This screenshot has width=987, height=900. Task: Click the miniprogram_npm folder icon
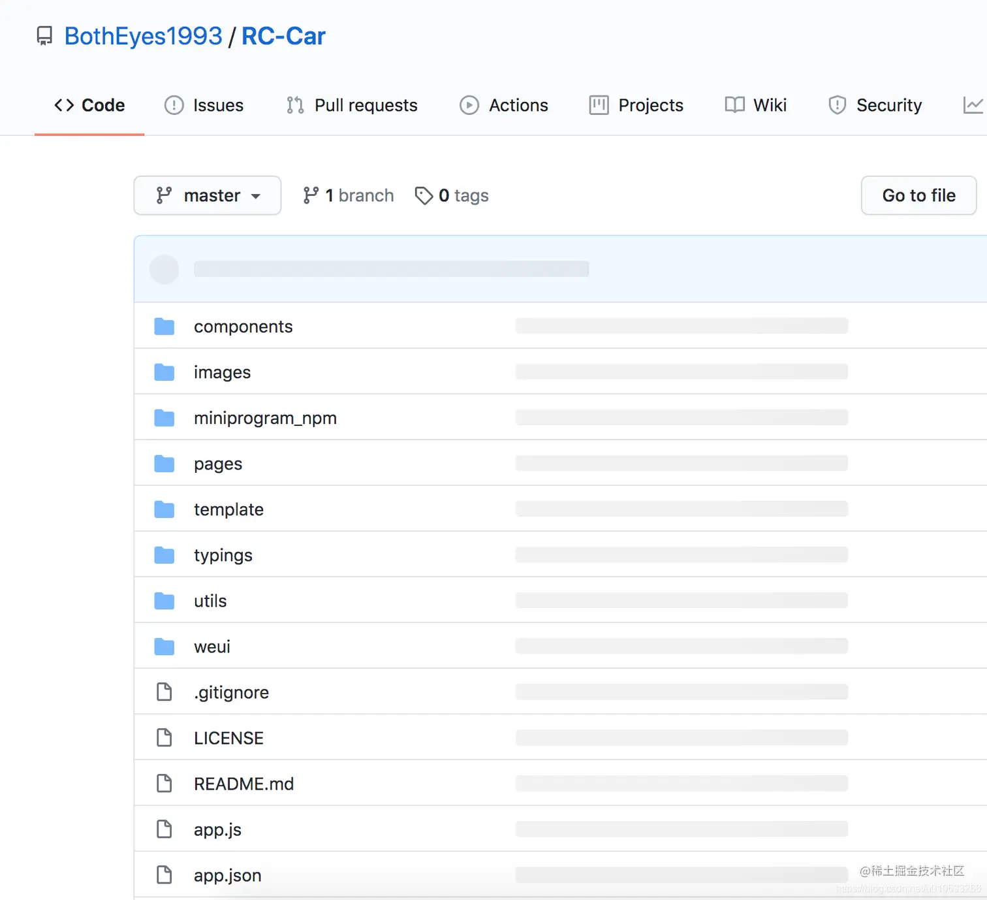pyautogui.click(x=164, y=418)
